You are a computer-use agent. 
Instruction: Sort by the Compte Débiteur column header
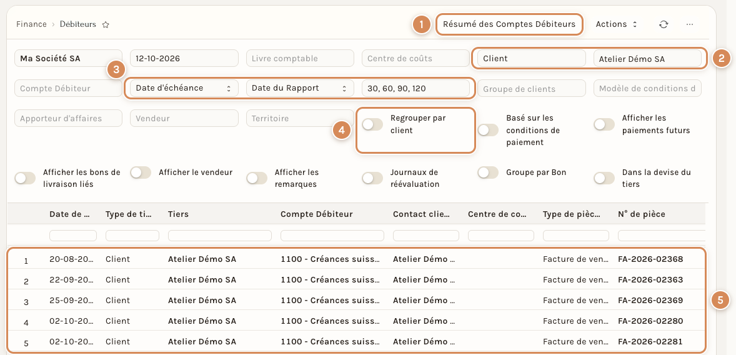316,214
